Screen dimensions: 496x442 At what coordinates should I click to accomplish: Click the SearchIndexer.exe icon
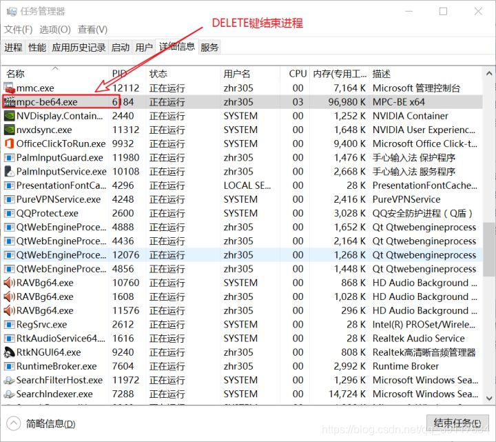tap(9, 394)
